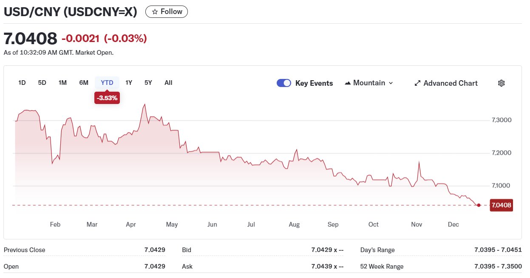Image resolution: width=530 pixels, height=278 pixels.
Task: Open the Advanced Chart link
Action: click(450, 83)
